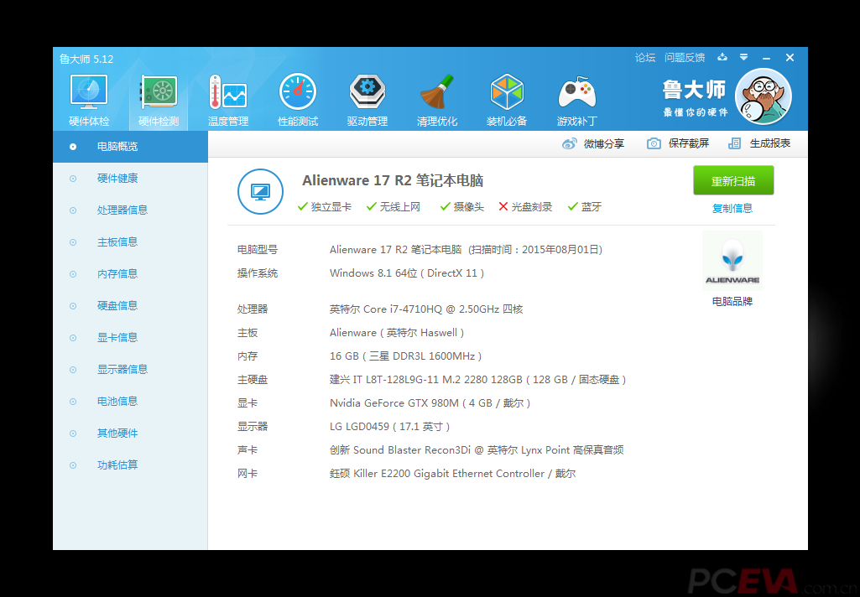Go to 驱动管理 driver management
Screen dimensions: 860x597
(x=367, y=100)
